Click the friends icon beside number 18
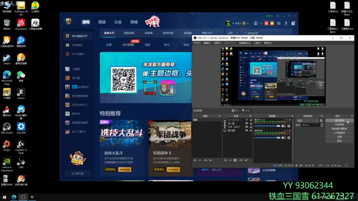The width and height of the screenshot is (358, 201). (x=256, y=23)
